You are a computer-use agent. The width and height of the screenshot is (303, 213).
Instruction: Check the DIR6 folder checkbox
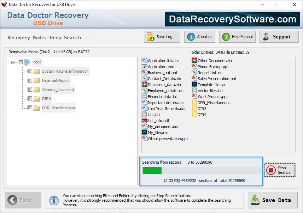[30, 99]
